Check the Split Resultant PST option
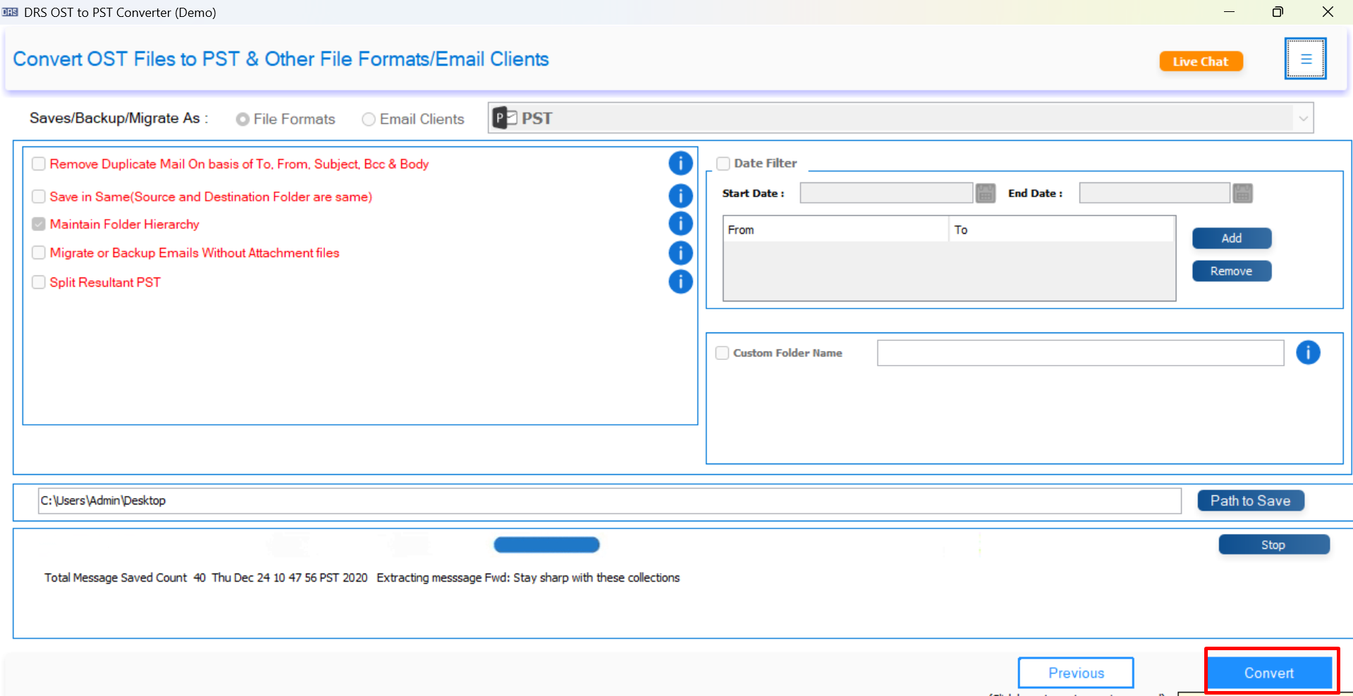The image size is (1353, 696). pos(39,282)
